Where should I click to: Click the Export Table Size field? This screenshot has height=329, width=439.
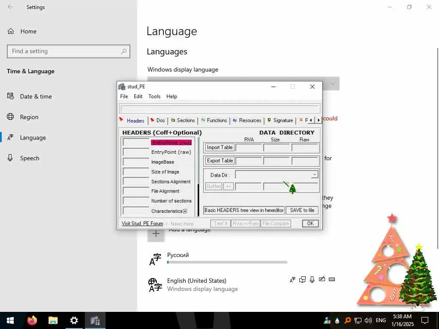[277, 161]
